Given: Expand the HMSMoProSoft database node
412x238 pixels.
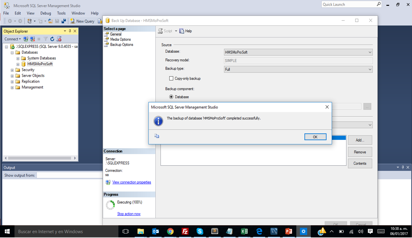Looking at the screenshot, I should coord(18,64).
